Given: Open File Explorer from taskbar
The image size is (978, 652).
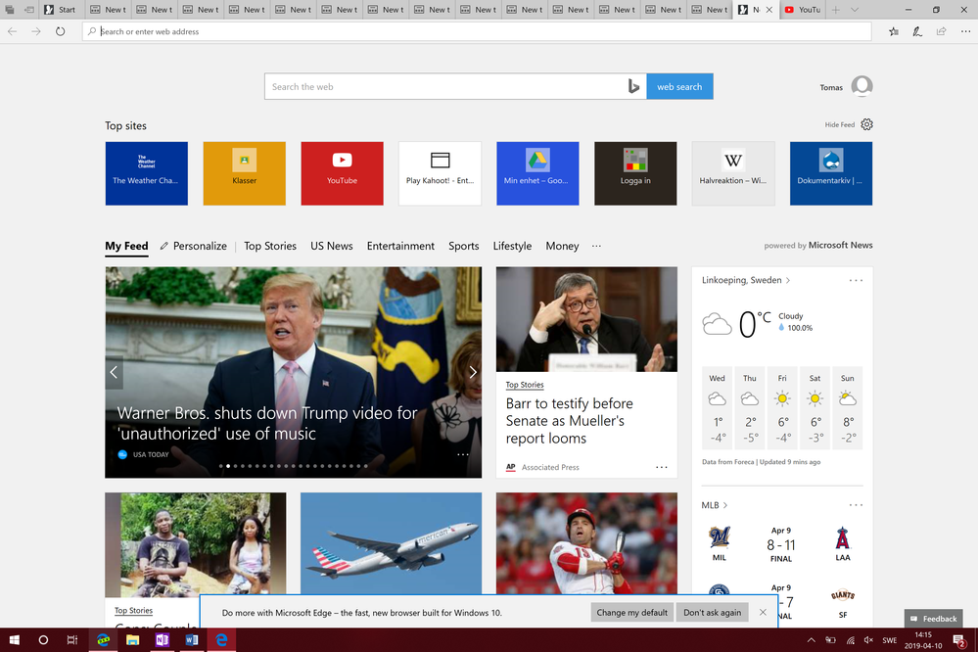Looking at the screenshot, I should tap(132, 639).
